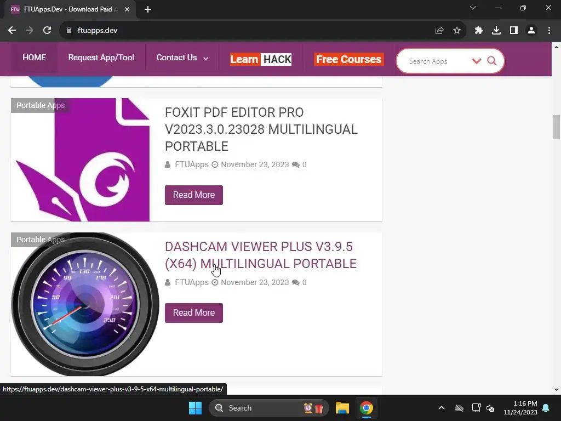This screenshot has height=421, width=561.
Task: Click the Contact Us menu item
Action: (x=177, y=58)
